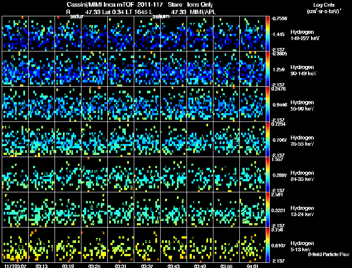Click the 'Hydrogen 55-90 keV' row label
This screenshot has width=352, height=268.
point(302,106)
